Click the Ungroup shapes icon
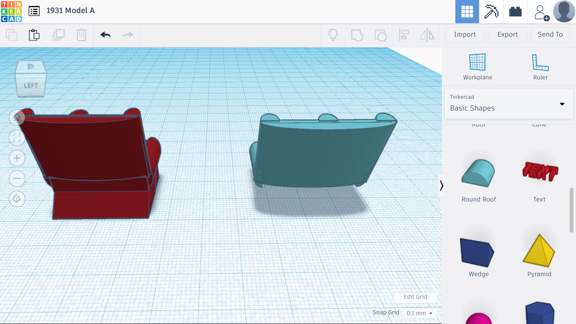This screenshot has height=324, width=576. click(x=380, y=35)
